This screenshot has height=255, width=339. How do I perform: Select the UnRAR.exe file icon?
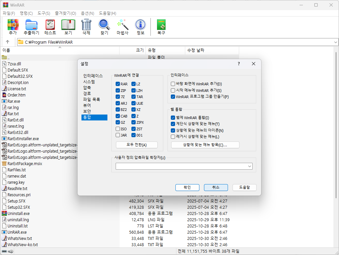tap(4, 232)
